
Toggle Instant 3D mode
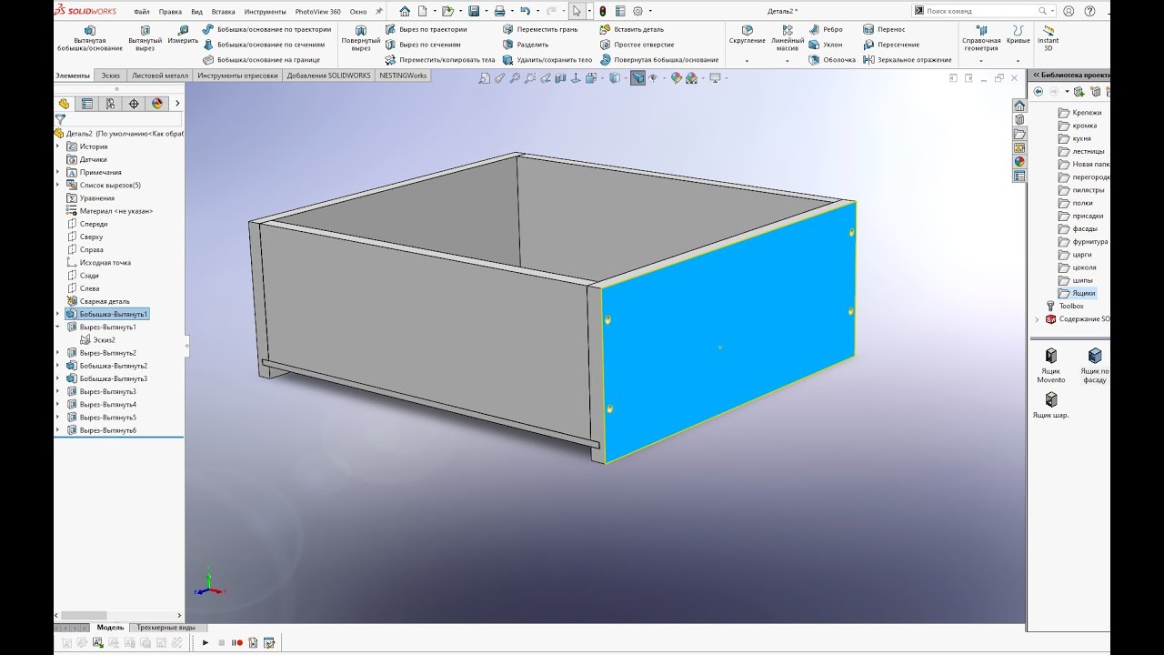1049,38
